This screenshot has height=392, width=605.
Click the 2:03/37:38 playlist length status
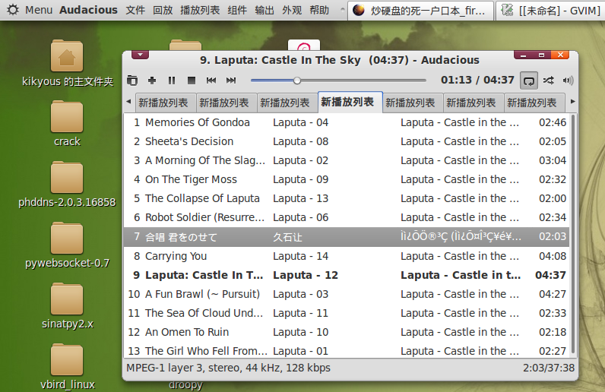(x=549, y=368)
